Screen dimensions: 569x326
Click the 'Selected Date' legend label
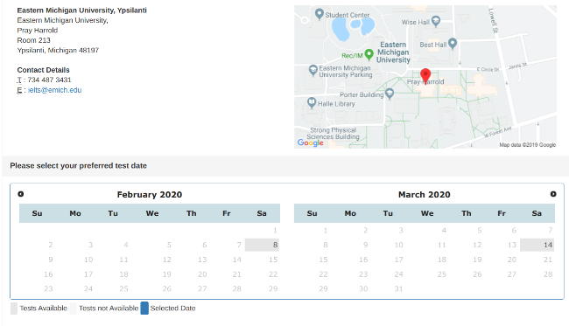click(x=172, y=309)
